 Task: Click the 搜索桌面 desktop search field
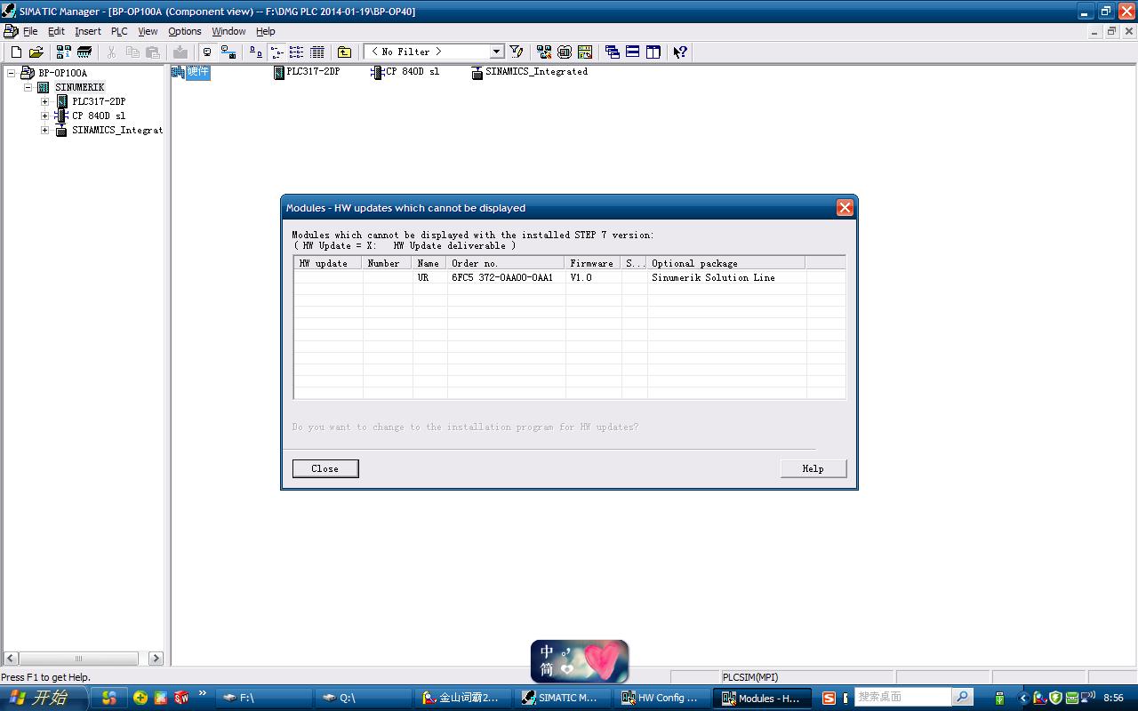click(x=902, y=698)
